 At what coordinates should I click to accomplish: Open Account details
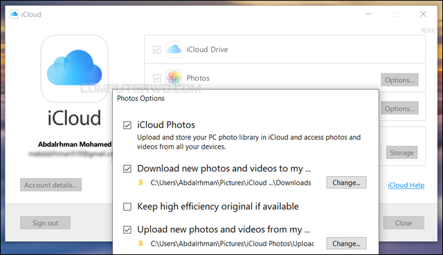coord(51,185)
